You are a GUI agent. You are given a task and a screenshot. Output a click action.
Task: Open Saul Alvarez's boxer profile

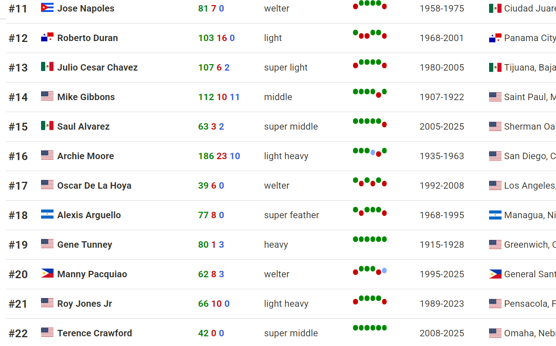pyautogui.click(x=84, y=126)
